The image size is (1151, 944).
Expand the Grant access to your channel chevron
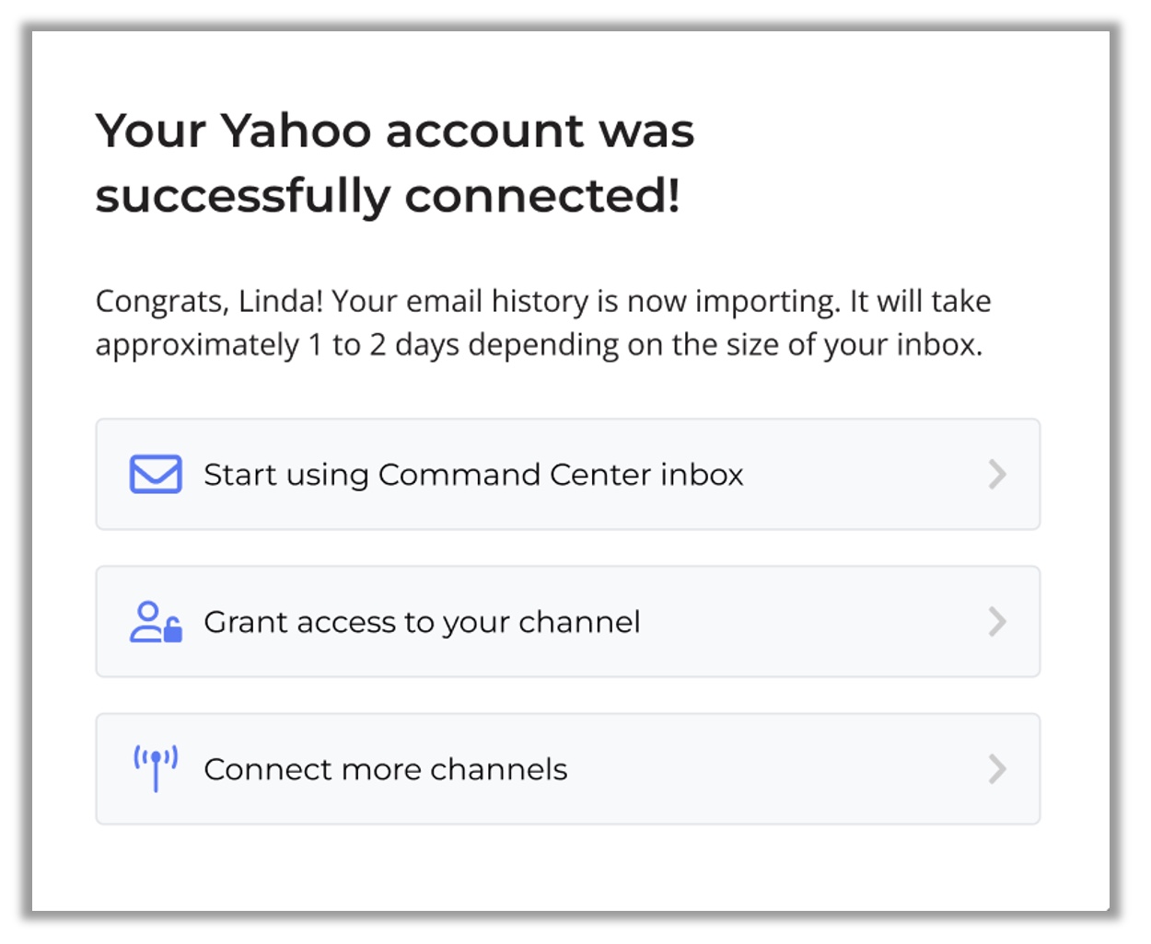pyautogui.click(x=997, y=622)
